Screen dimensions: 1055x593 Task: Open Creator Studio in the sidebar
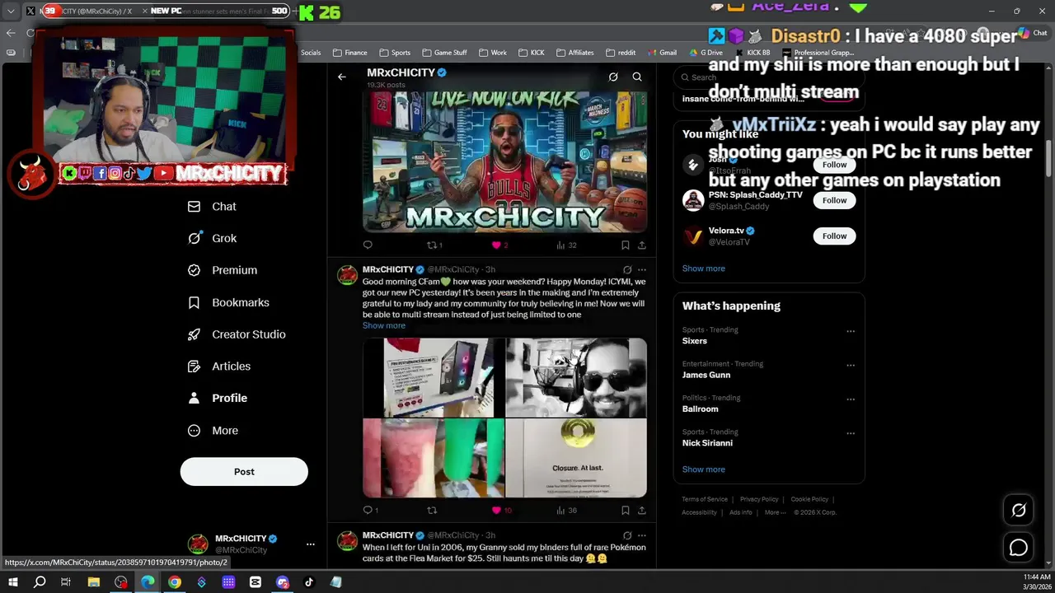(237, 334)
